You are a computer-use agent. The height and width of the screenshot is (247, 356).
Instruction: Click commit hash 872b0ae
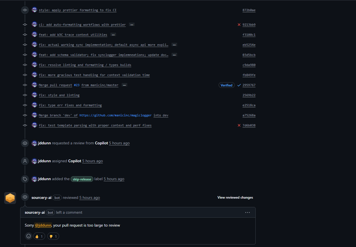[x=249, y=10]
